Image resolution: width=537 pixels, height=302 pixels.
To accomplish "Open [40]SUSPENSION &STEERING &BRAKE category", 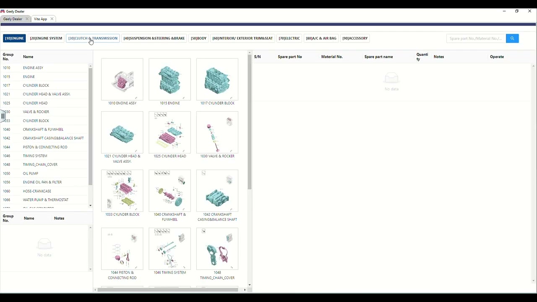I will (x=154, y=38).
